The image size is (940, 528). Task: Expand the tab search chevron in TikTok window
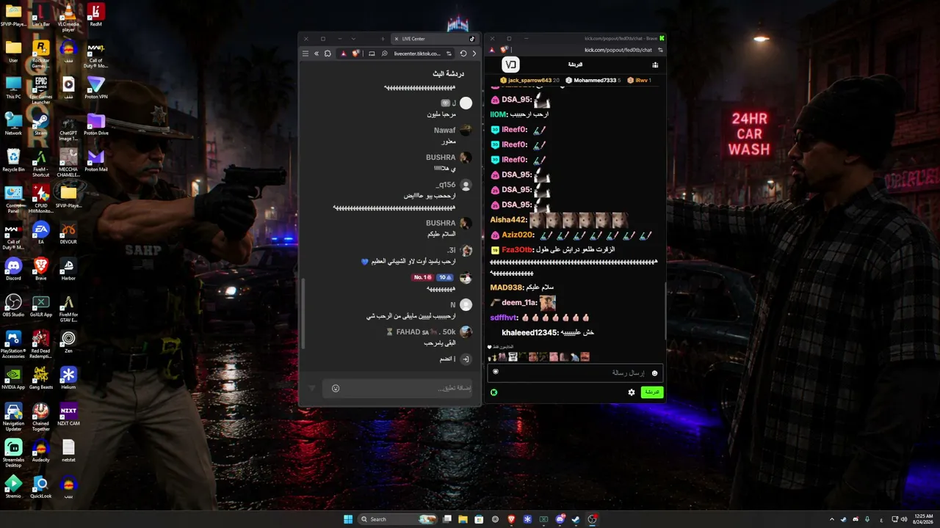(x=353, y=39)
